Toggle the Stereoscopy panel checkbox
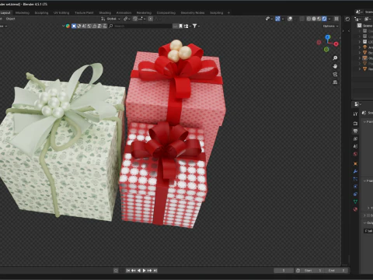 coord(368,215)
